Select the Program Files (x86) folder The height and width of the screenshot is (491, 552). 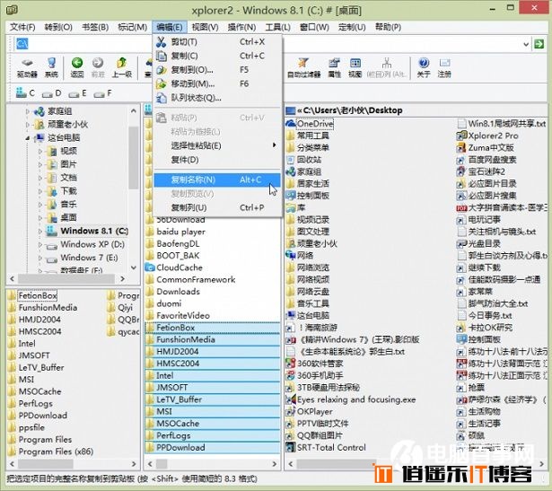56,452
